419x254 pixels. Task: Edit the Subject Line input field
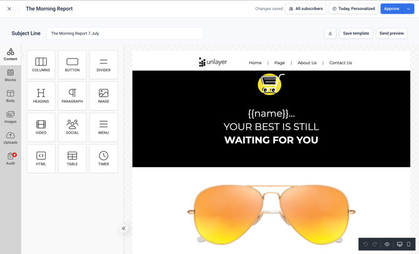(x=125, y=33)
